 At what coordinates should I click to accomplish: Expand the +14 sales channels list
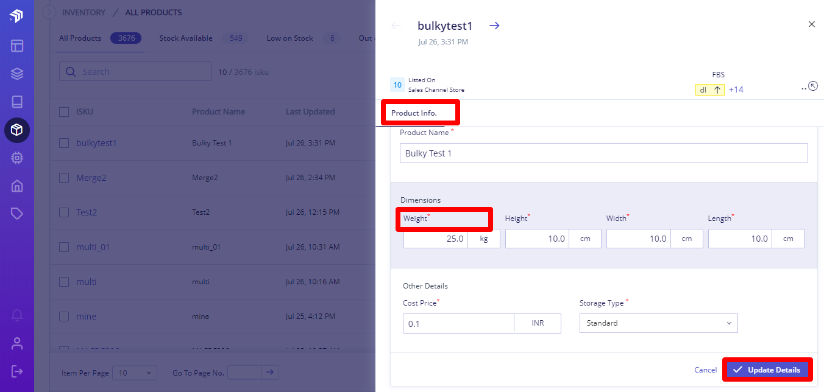click(736, 89)
